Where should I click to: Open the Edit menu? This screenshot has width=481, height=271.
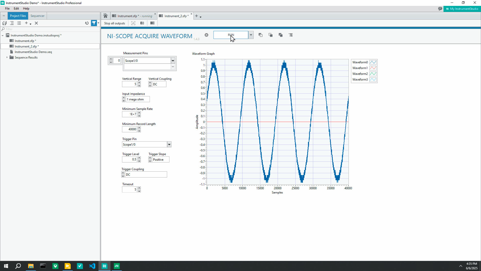pos(16,8)
